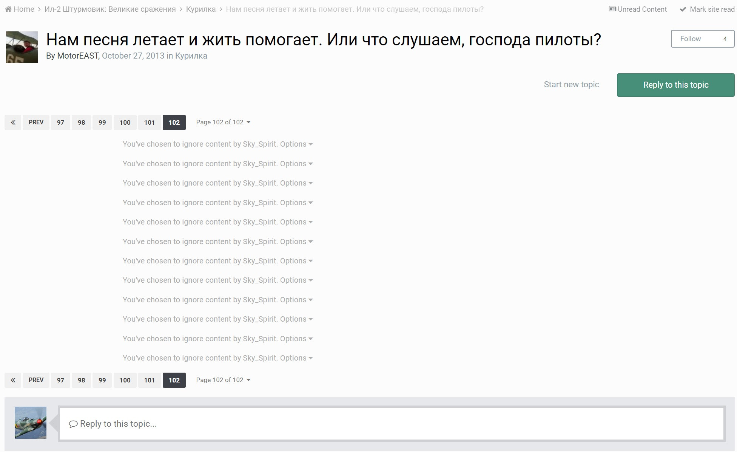Open MotorEAST author avatar

coord(22,47)
